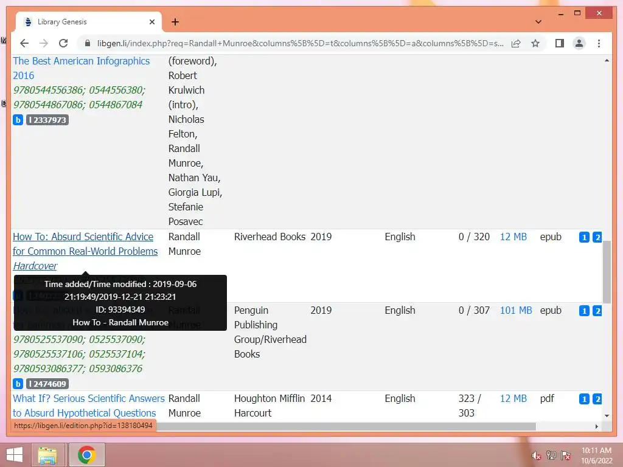Open How To: Absurd Scientific Advice link
Image resolution: width=623 pixels, height=467 pixels.
85,251
